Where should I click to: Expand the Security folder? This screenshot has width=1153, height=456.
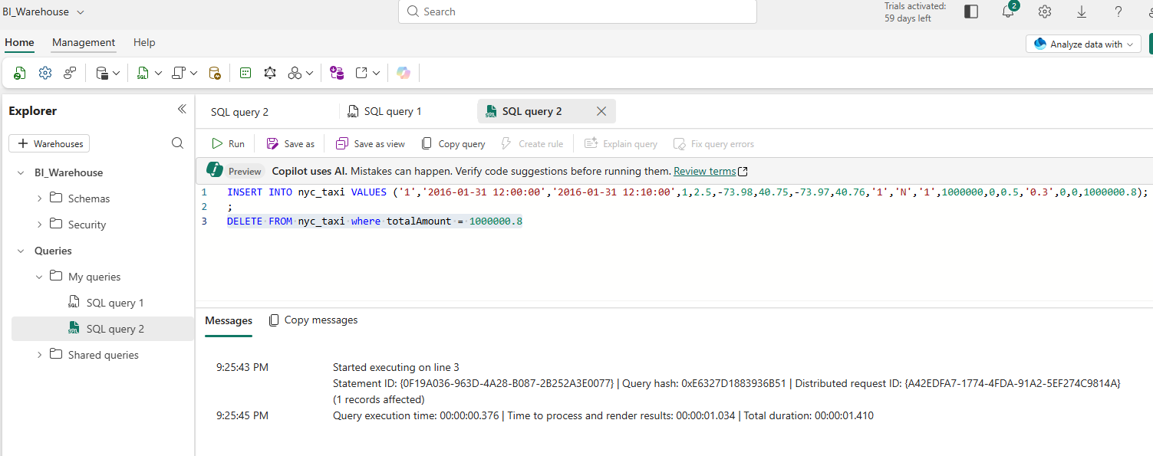(x=39, y=225)
